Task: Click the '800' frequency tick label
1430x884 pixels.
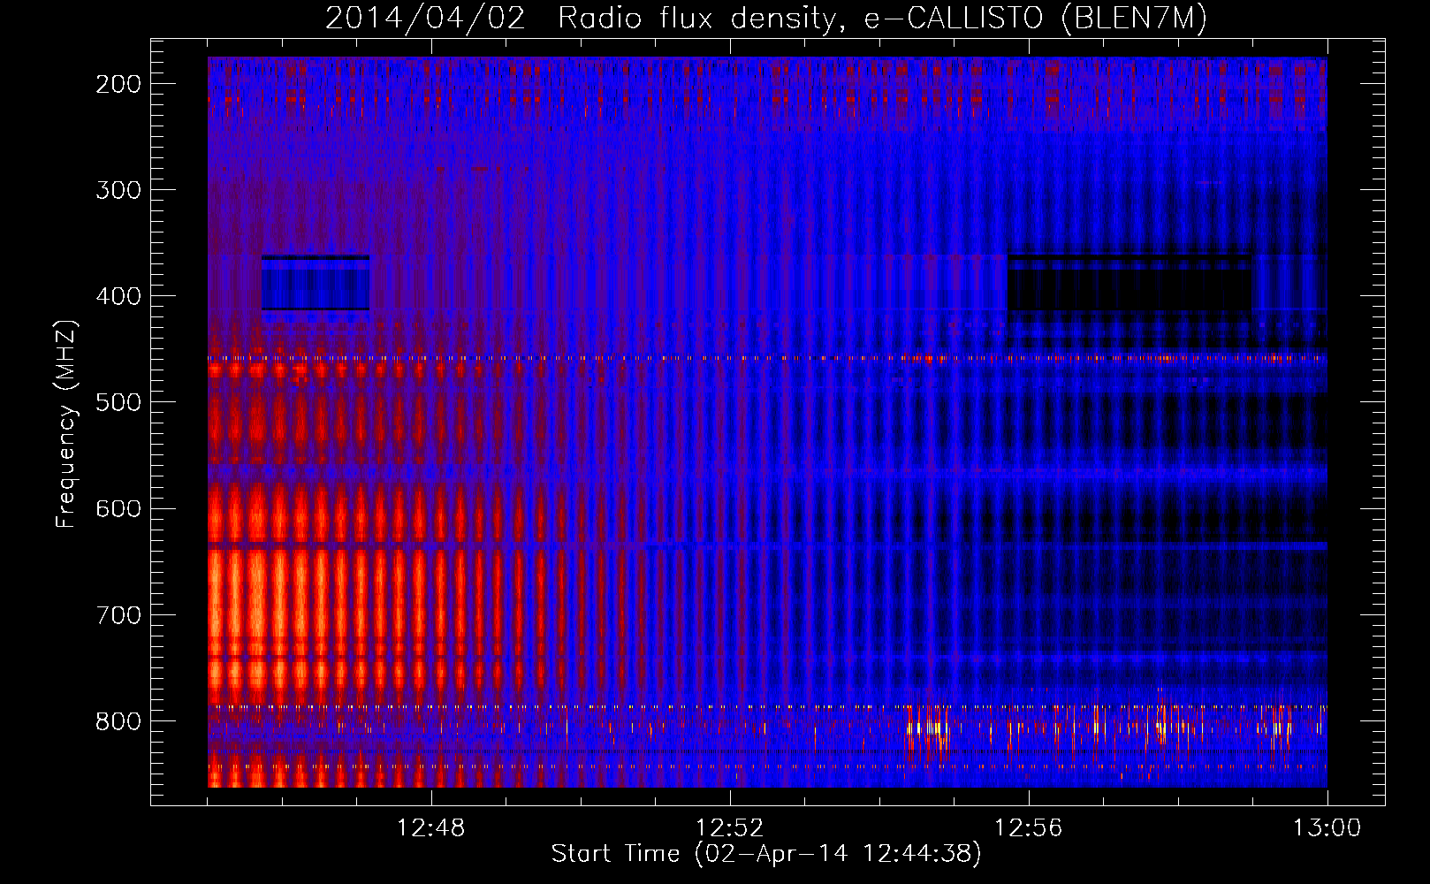Action: pos(118,721)
